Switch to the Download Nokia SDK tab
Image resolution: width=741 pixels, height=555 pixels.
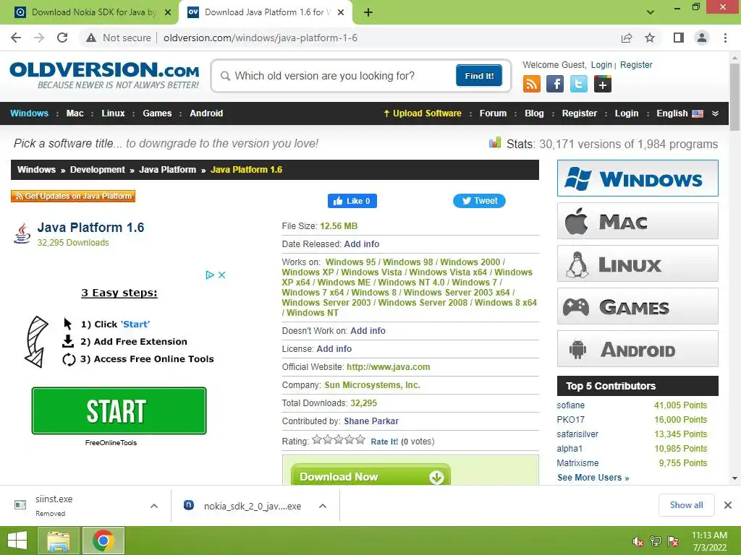[90, 12]
